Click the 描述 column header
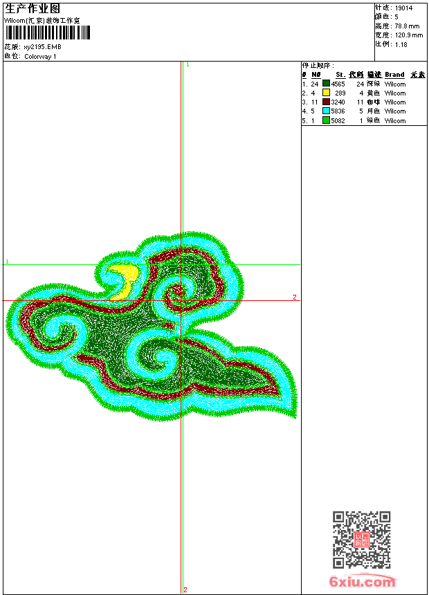Screen dimensions: 429x595 coord(374,75)
